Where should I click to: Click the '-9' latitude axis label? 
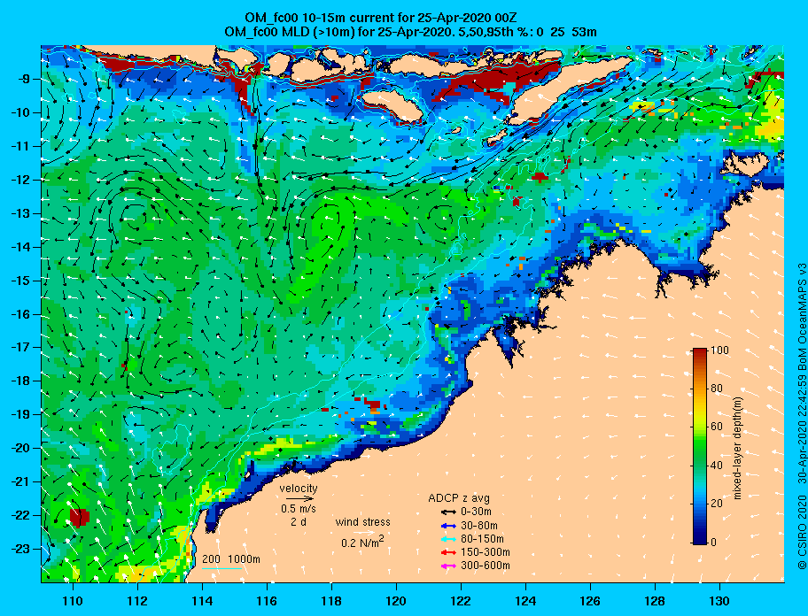click(24, 79)
